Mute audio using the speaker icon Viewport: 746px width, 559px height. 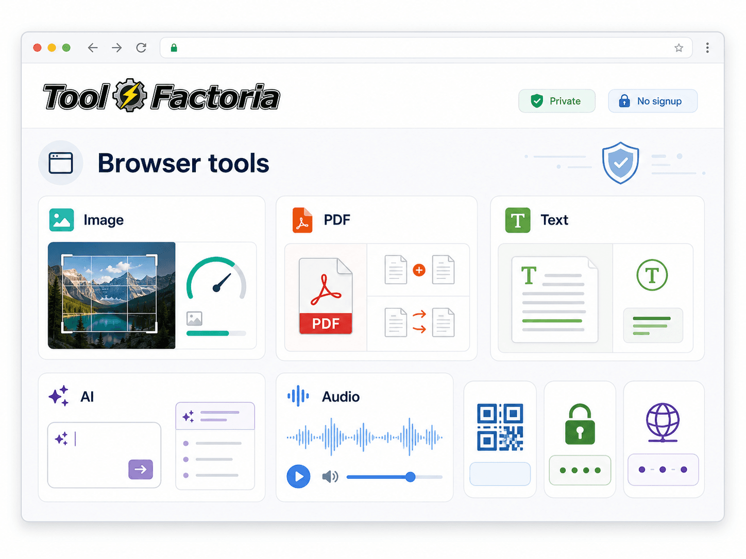click(330, 477)
